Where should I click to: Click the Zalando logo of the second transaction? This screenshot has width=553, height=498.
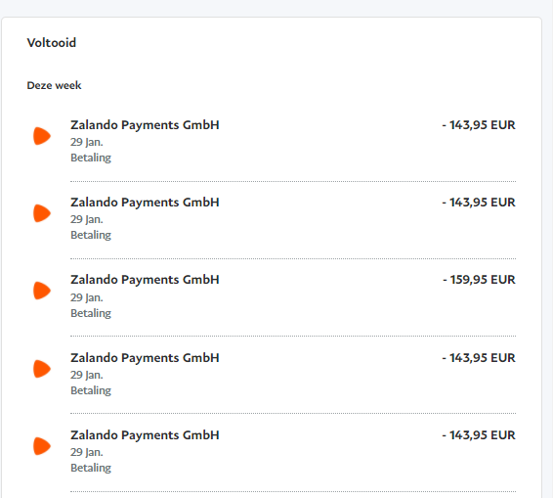click(42, 213)
